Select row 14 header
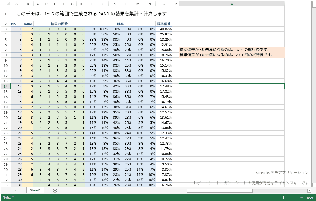Screen dimensions: 316x201 tap(5, 86)
